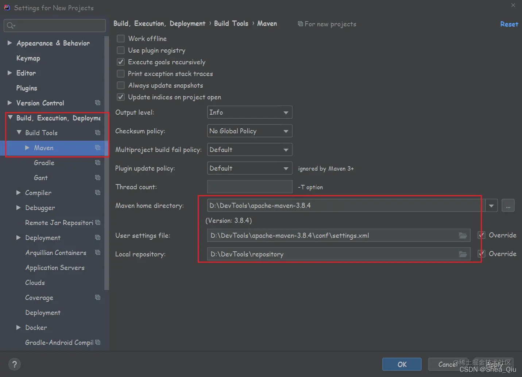Open the Plugin update policy dropdown
This screenshot has height=377, width=522.
(250, 168)
